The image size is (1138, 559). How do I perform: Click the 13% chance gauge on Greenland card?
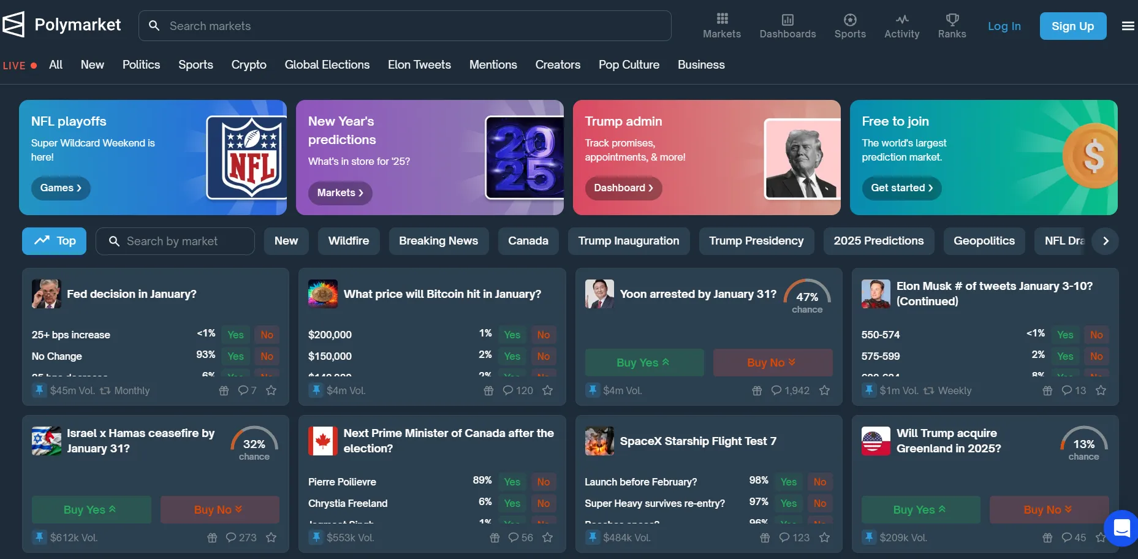coord(1083,444)
